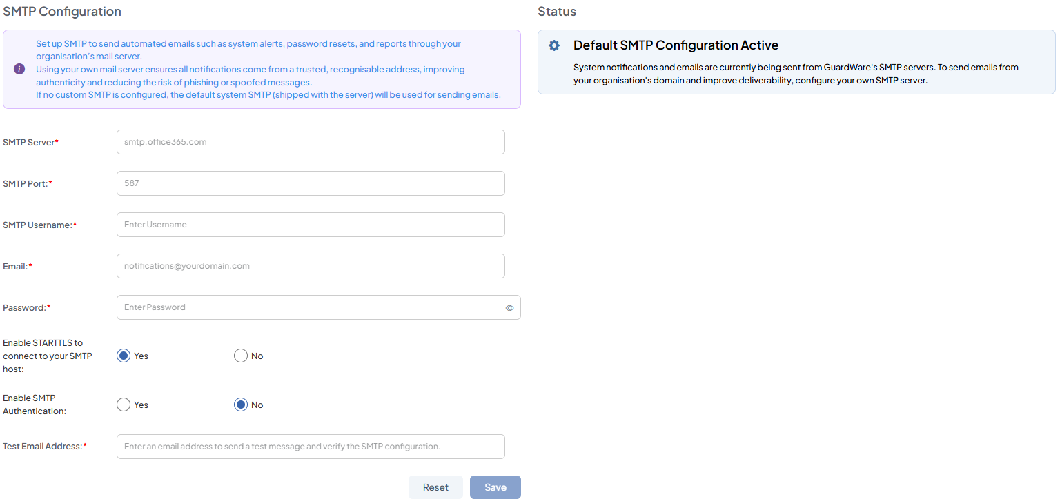Select No for Enable STARTTLS
This screenshot has height=501, width=1060.
[241, 356]
